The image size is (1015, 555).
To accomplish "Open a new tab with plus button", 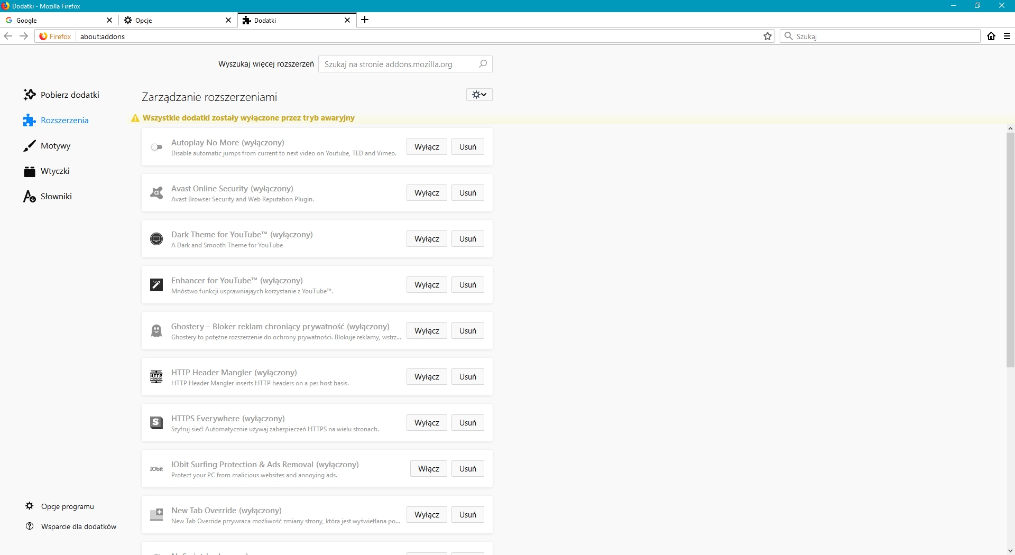I will point(365,20).
